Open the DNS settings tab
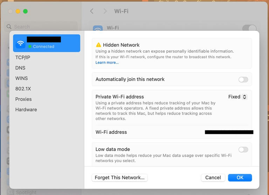The width and height of the screenshot is (269, 195). [x=20, y=68]
